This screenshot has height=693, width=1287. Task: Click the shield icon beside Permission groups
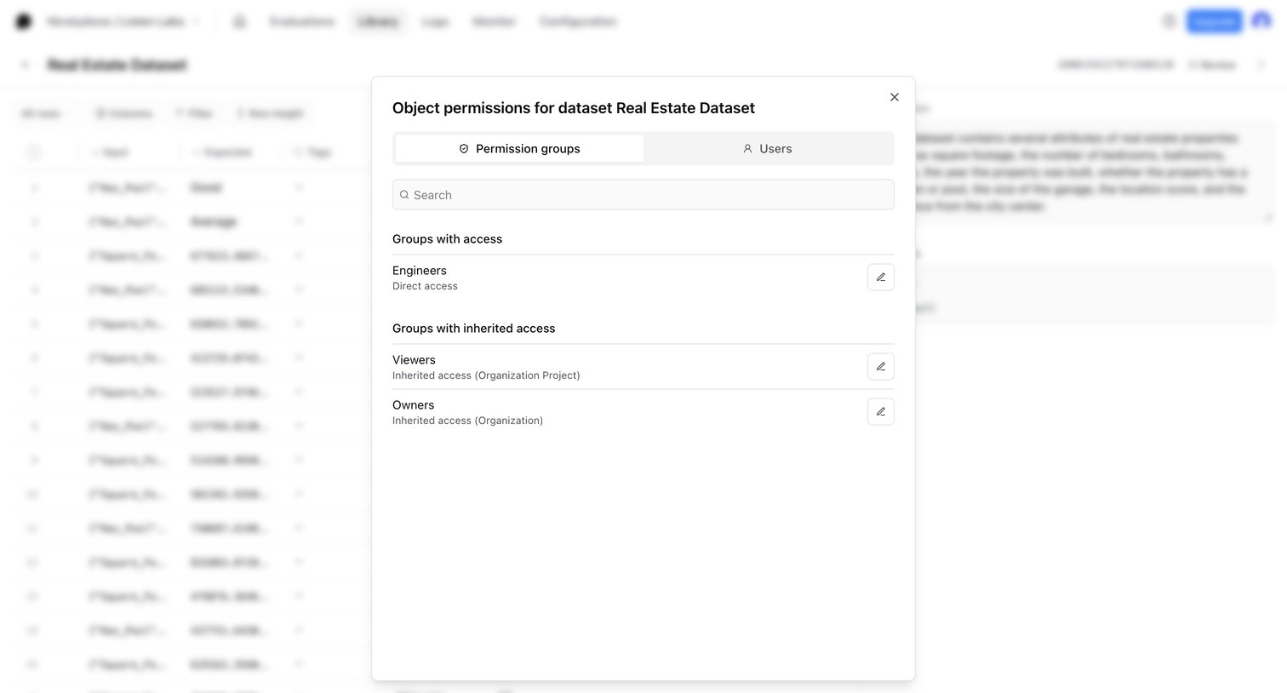[464, 149]
